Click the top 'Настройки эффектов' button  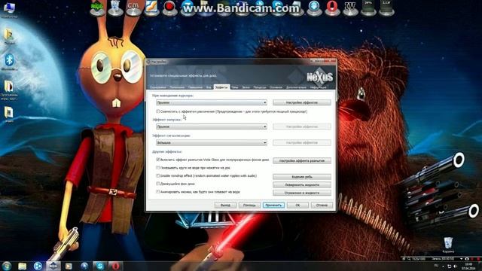pos(302,102)
